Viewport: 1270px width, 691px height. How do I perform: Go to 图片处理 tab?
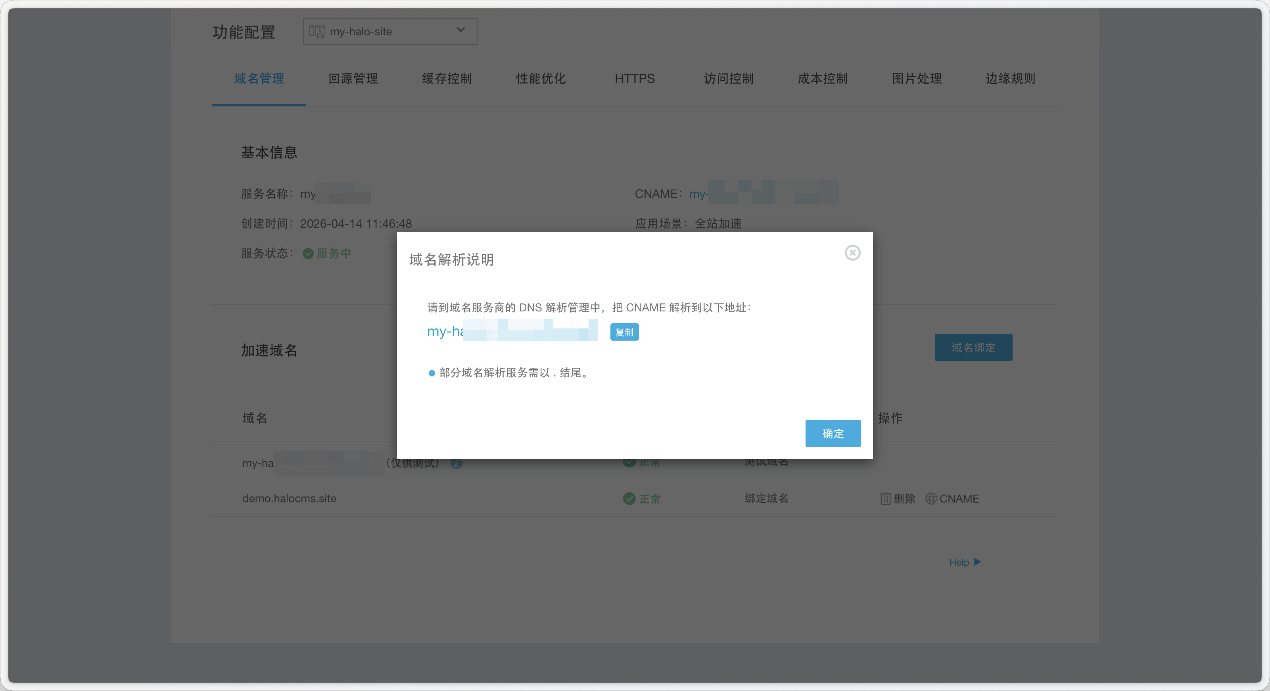917,79
